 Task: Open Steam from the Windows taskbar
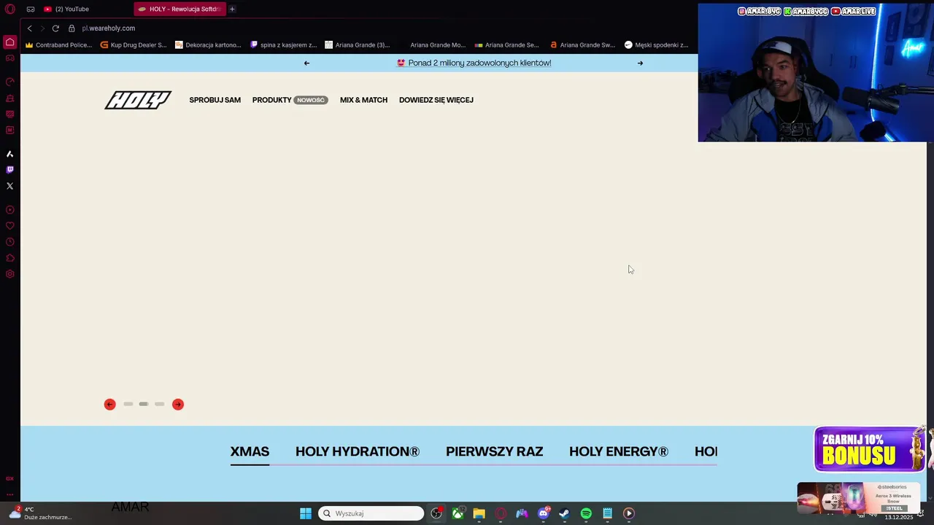pyautogui.click(x=564, y=513)
